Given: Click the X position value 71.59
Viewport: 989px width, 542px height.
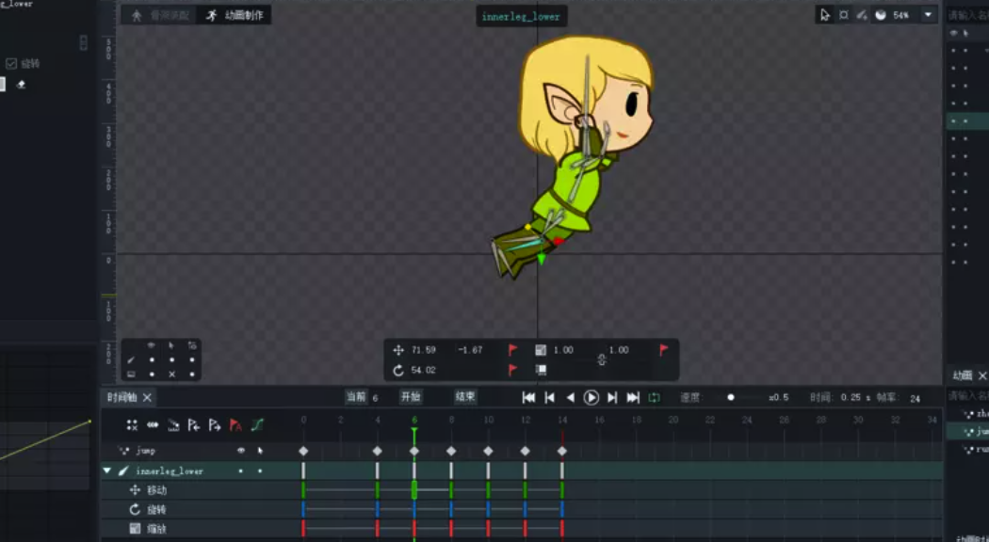Looking at the screenshot, I should click(424, 350).
